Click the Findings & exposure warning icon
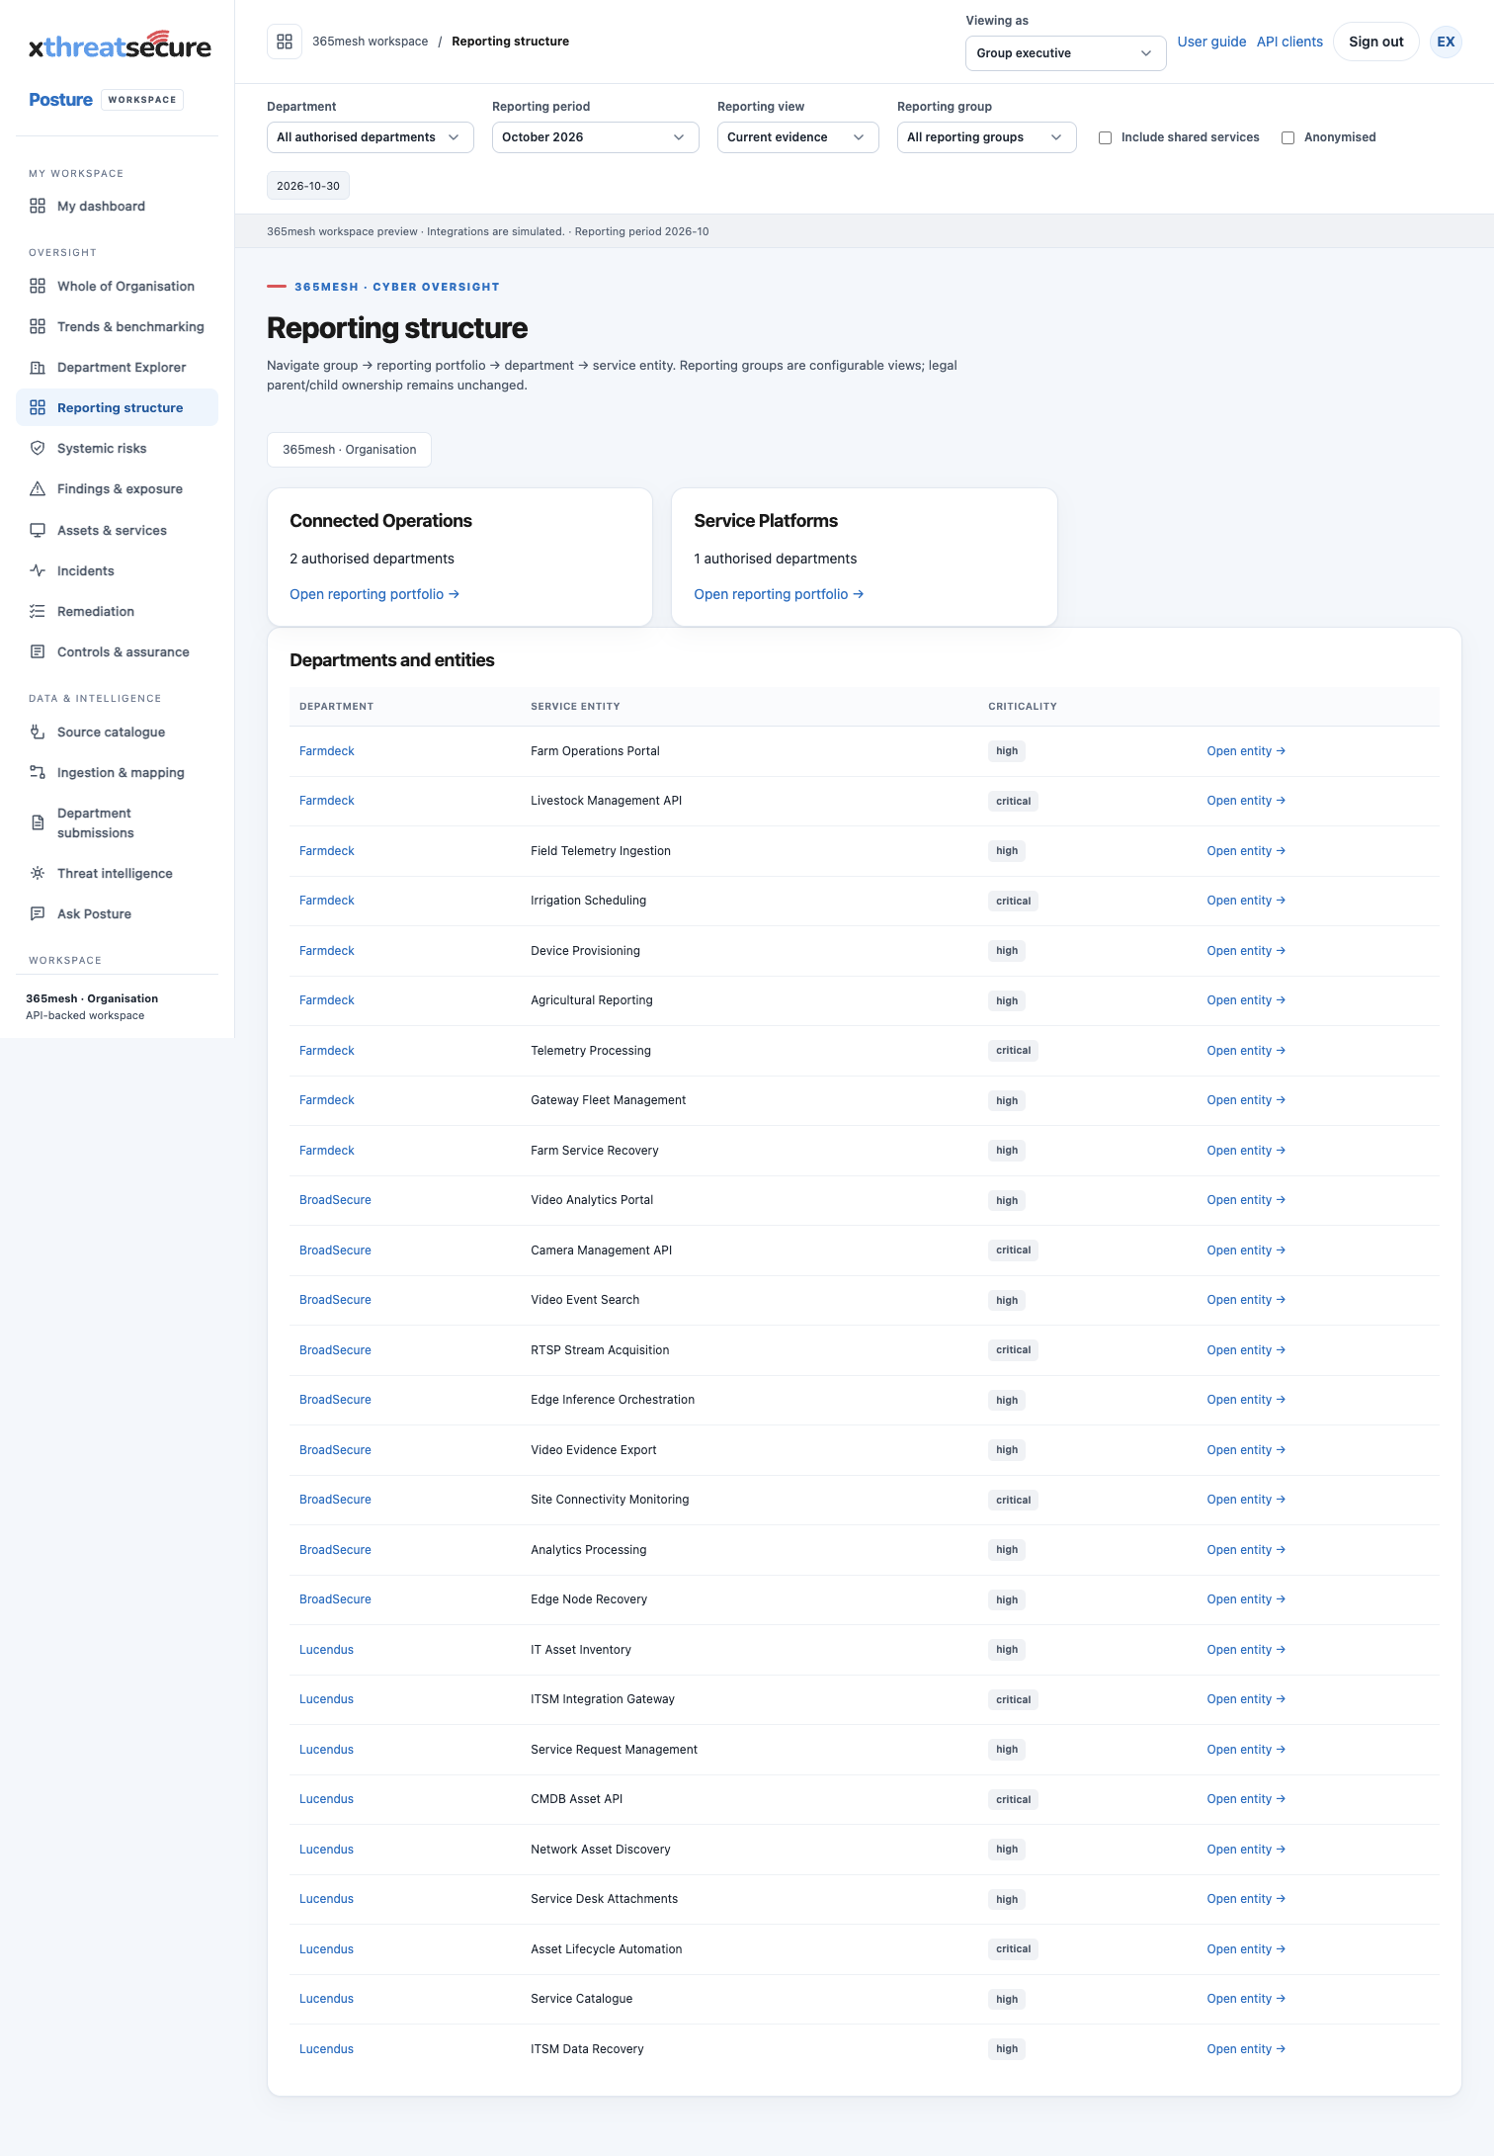 38,488
